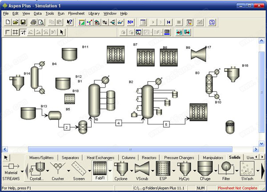Switch to the Reactors tab
This screenshot has height=192, width=267.
coord(149,158)
